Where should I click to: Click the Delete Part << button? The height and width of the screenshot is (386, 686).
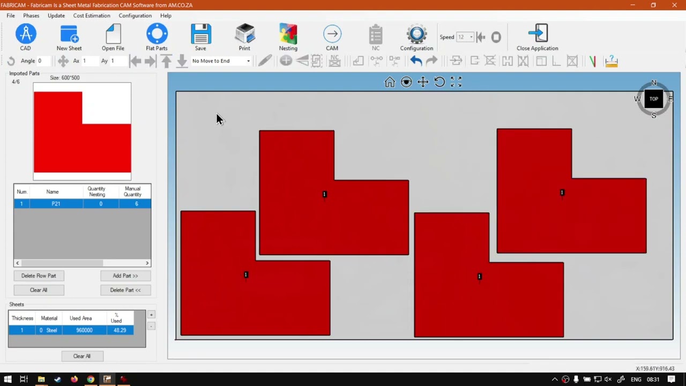[x=125, y=290]
